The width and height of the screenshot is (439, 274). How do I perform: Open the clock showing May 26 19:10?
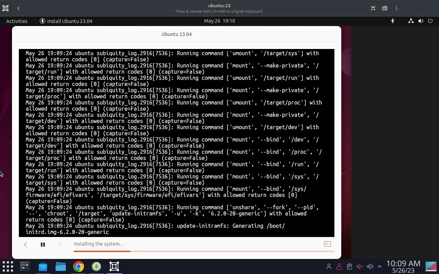219,21
